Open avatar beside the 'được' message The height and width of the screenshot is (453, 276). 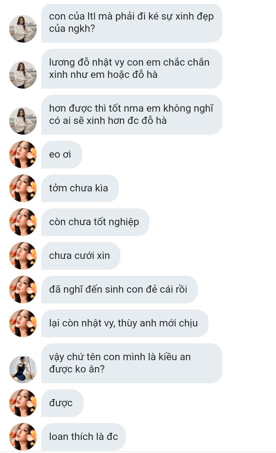[x=23, y=403]
